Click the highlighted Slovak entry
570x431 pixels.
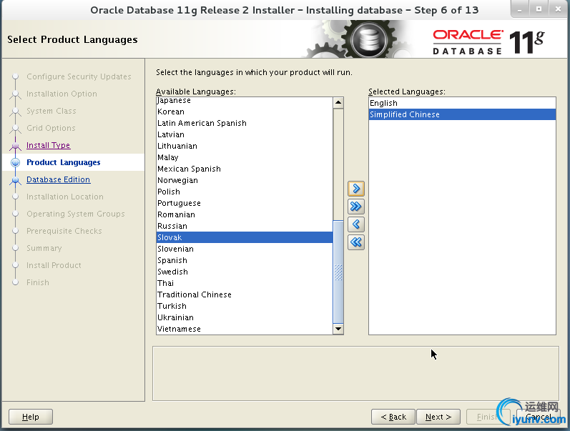tap(245, 238)
